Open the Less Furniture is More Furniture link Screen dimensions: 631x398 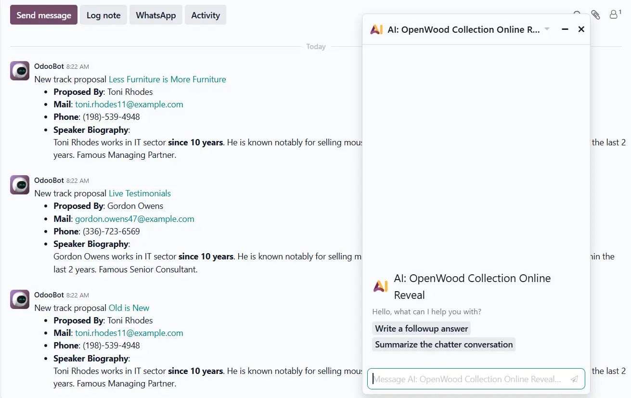click(167, 79)
